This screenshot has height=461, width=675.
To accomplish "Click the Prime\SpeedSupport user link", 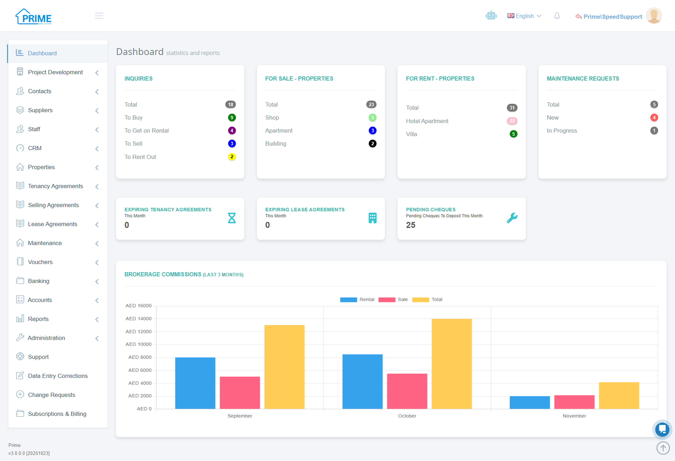I will 612,16.
